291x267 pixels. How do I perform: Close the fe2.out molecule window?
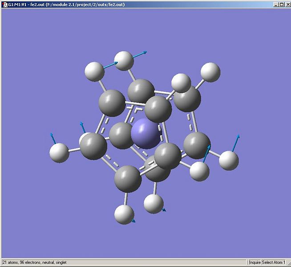click(x=287, y=4)
